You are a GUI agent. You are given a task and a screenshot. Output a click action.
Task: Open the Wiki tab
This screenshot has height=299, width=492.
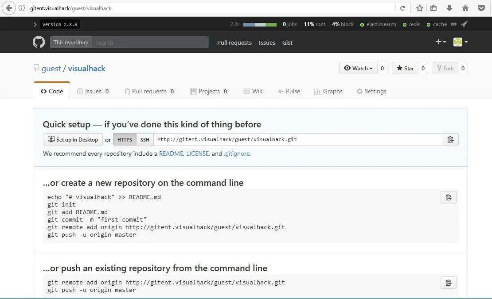click(x=254, y=91)
